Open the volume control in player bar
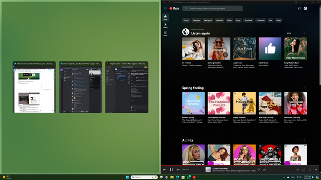This screenshot has height=180, width=321. point(297,170)
